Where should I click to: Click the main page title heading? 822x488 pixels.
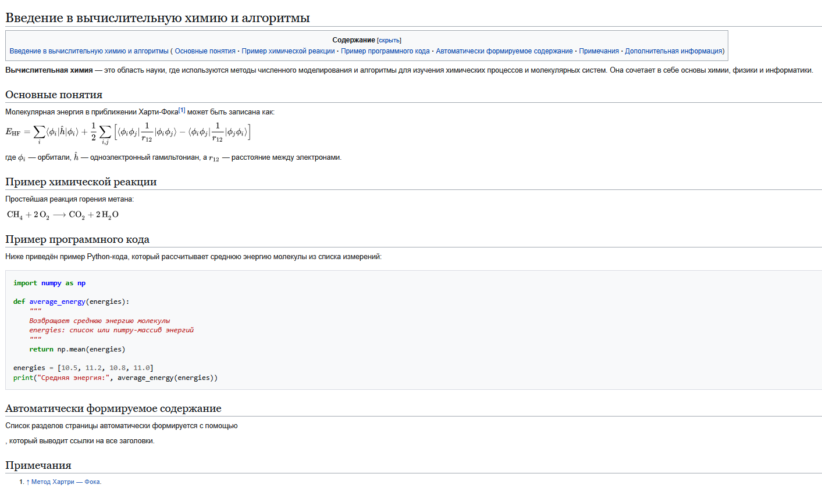pyautogui.click(x=157, y=18)
